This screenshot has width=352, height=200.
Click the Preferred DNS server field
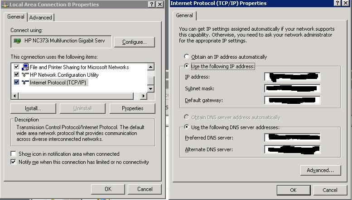tap(292, 137)
